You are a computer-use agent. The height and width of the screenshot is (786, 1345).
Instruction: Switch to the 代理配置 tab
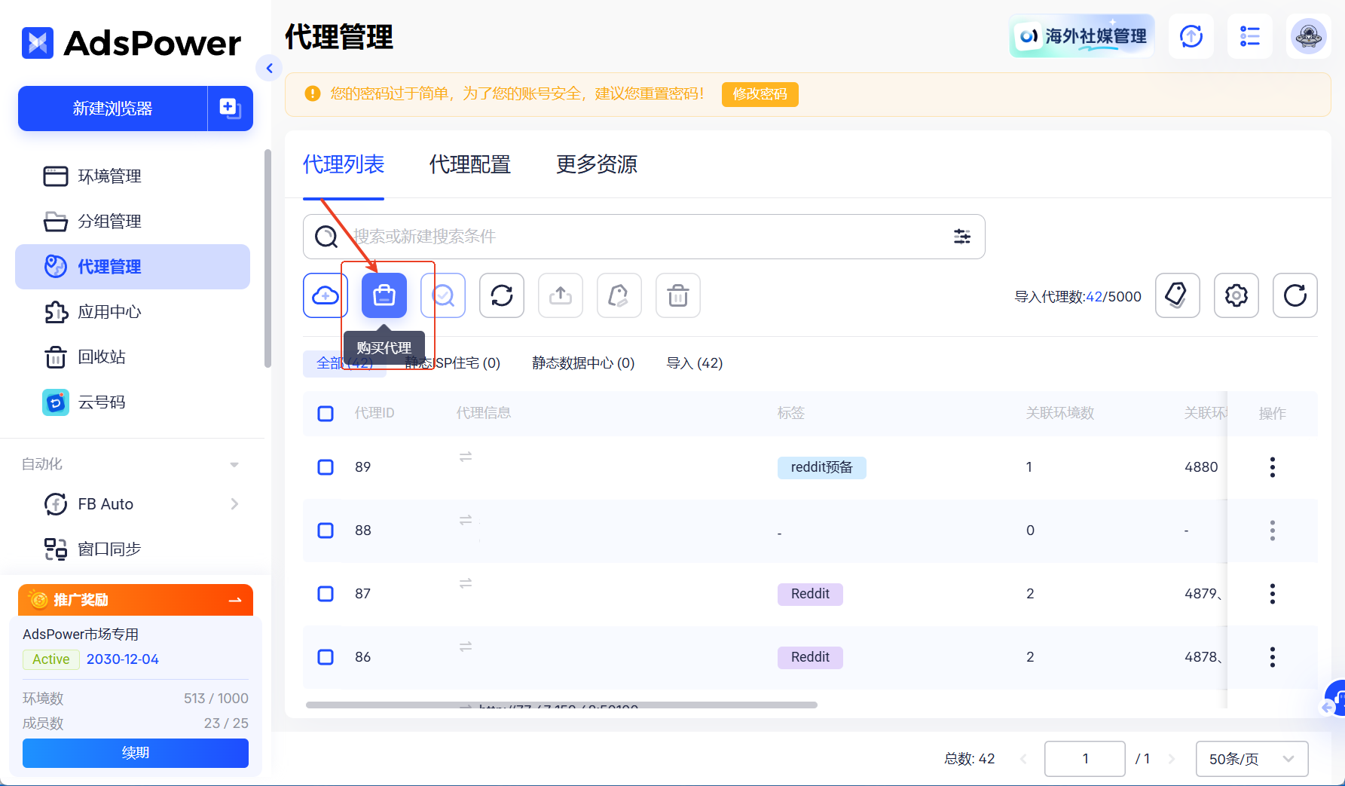[469, 164]
